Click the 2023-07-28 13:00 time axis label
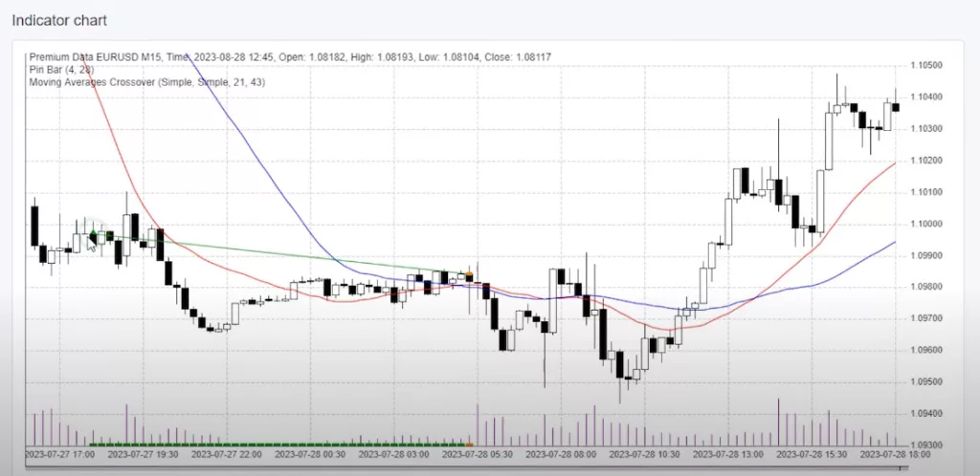 [727, 455]
